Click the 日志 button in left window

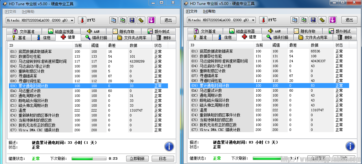[162, 158]
